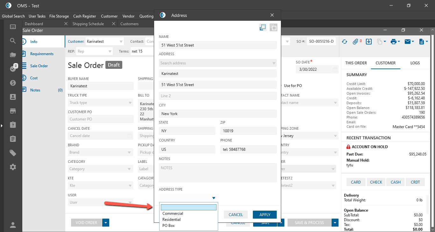435x232 pixels.
Task: Open the clipboard list icon in the sidebar
Action: click(x=13, y=139)
